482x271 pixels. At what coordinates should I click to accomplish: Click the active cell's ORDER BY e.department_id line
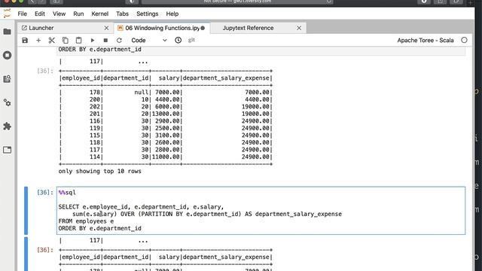100,228
